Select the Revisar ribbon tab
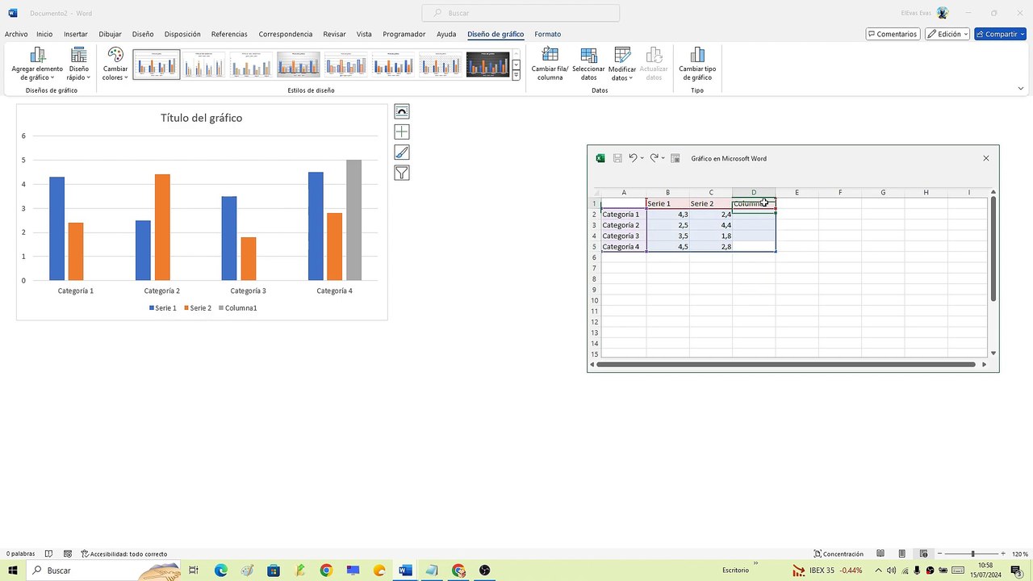This screenshot has height=581, width=1033. [334, 34]
